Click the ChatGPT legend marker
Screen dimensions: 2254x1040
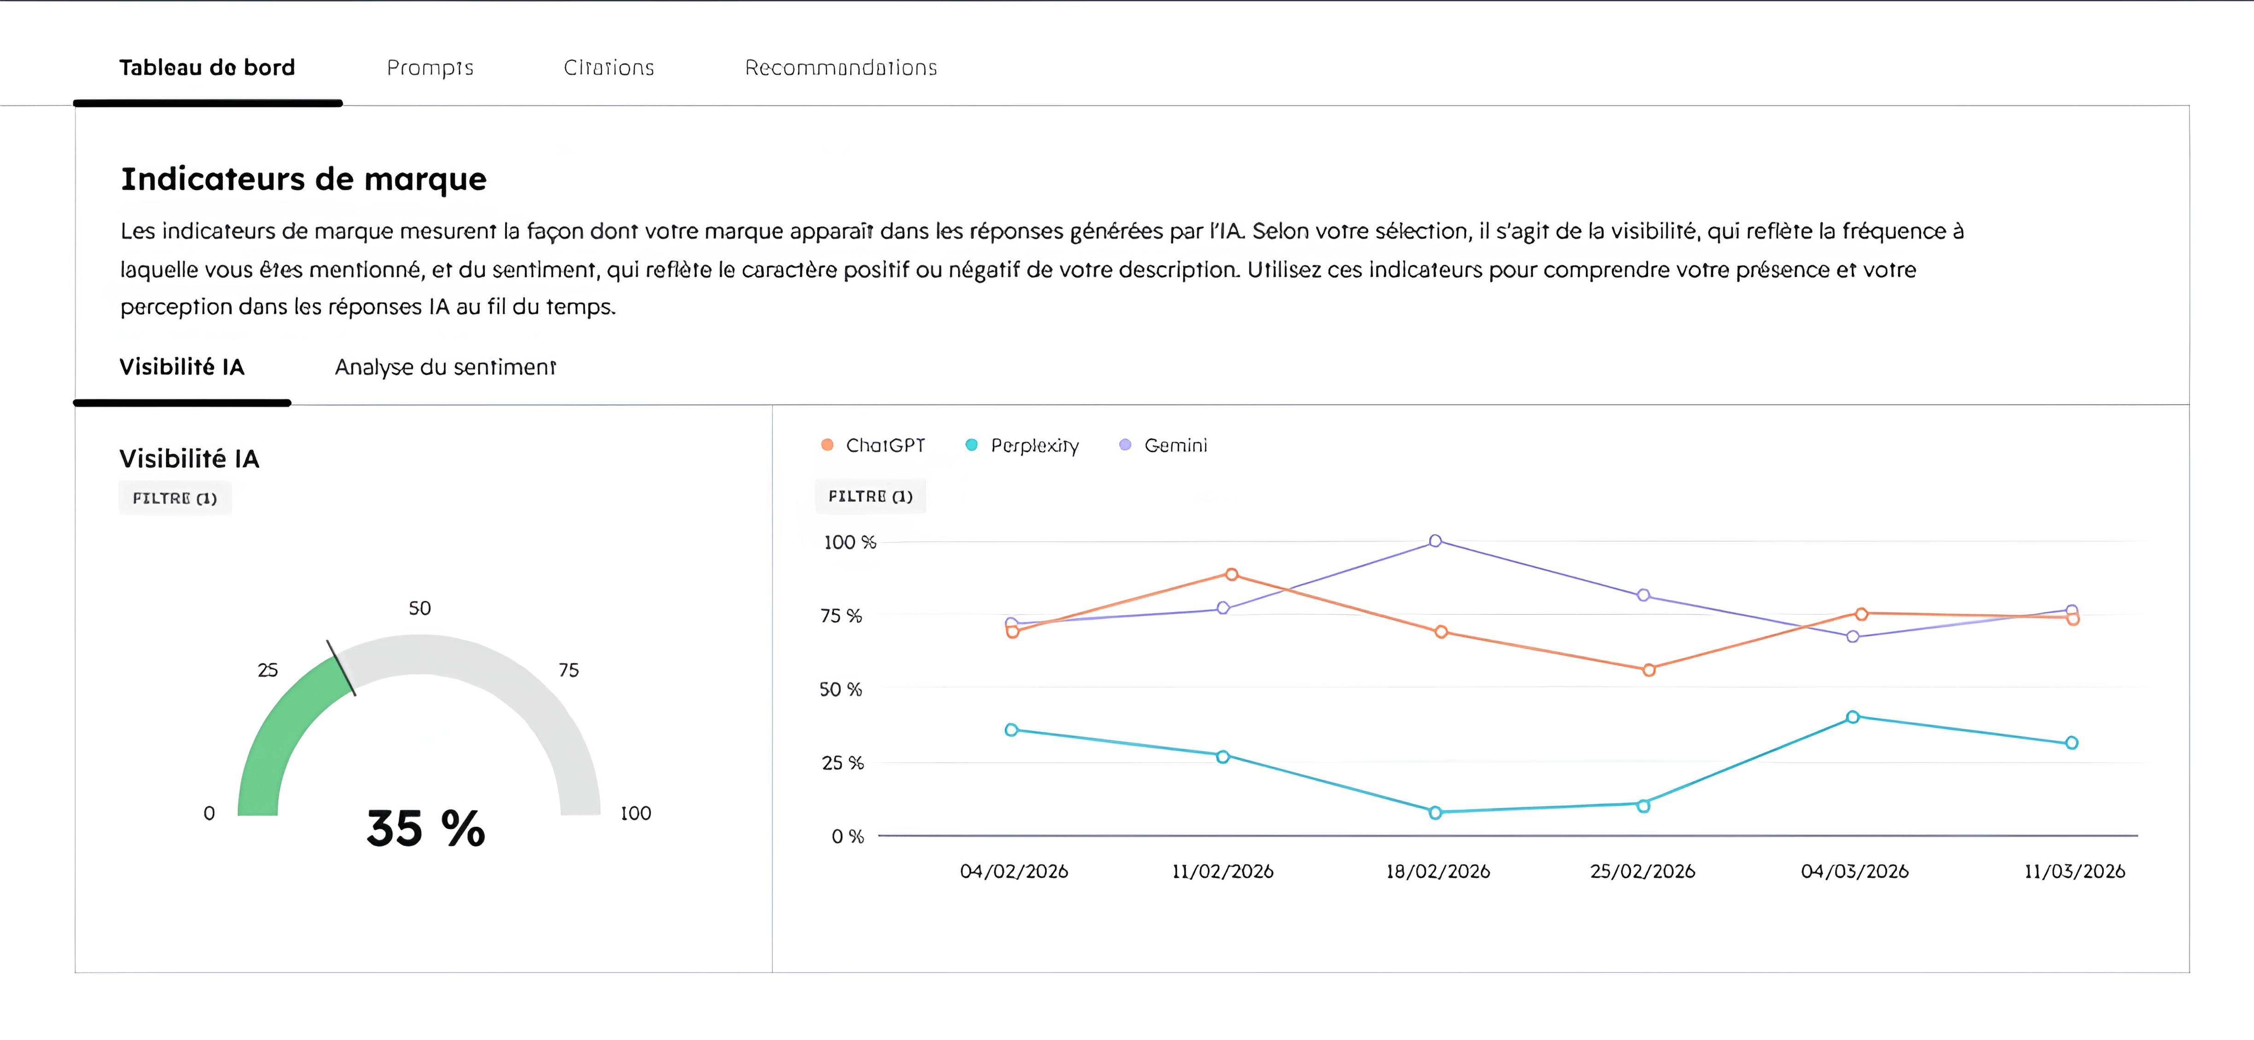pos(827,445)
